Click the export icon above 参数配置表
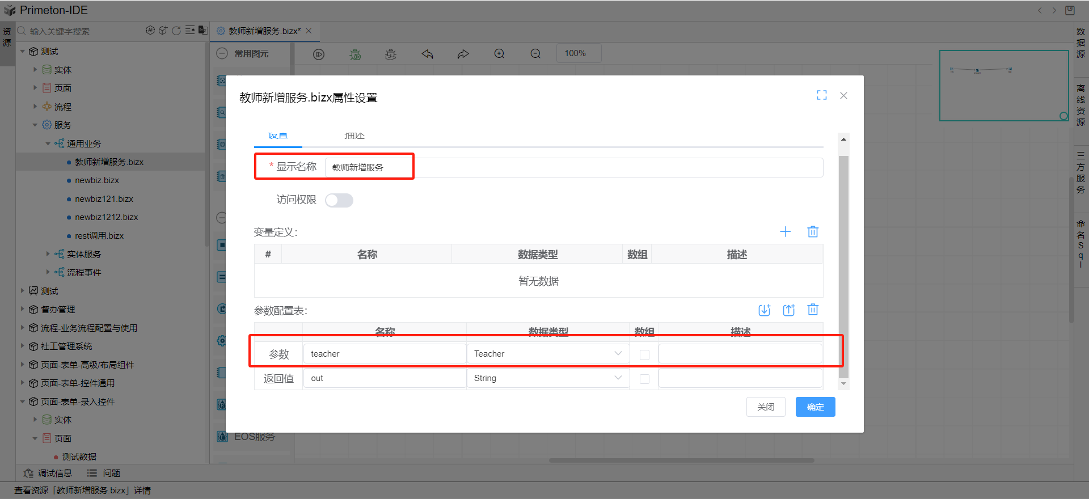The image size is (1089, 499). pos(788,310)
